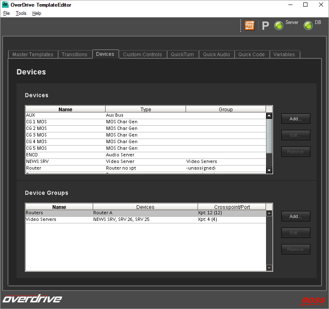Sort Devices table by Type column header
Screen dimensions: 329x309
145,110
